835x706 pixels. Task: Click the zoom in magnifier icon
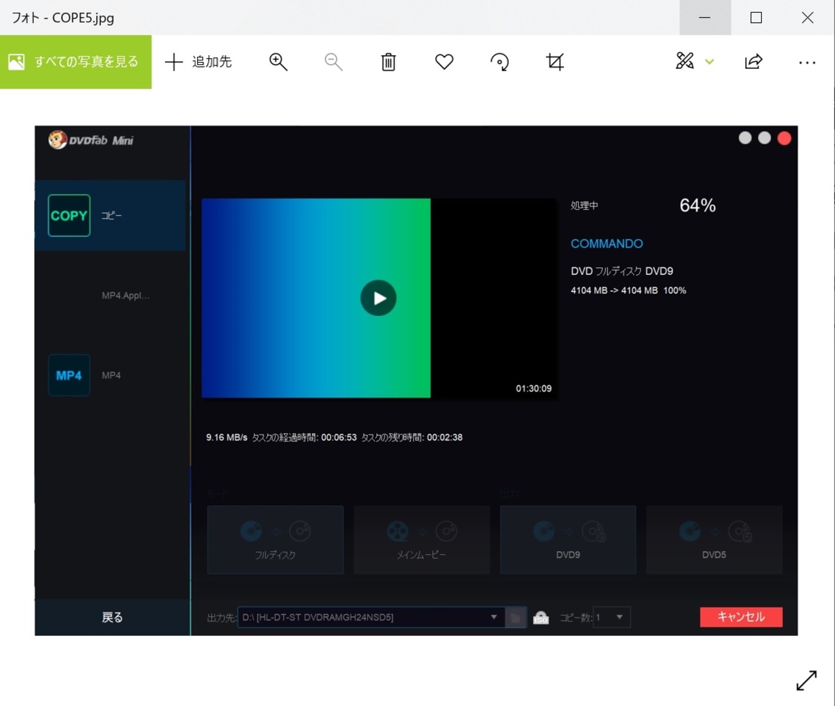(x=278, y=62)
